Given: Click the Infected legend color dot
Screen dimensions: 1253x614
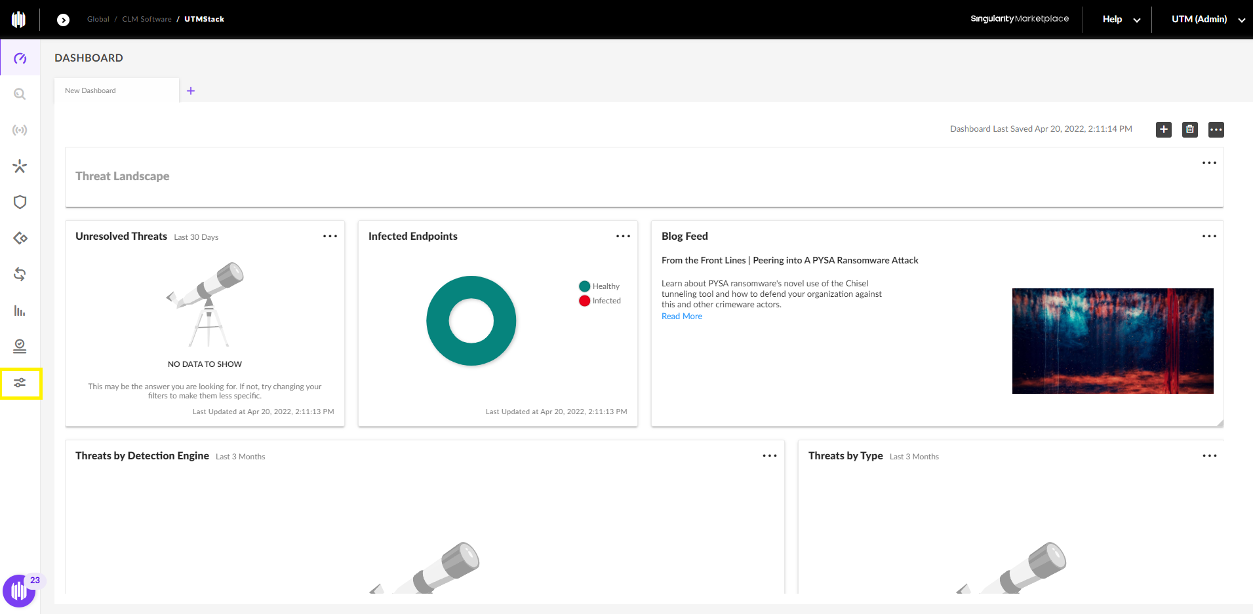Looking at the screenshot, I should click(x=585, y=301).
